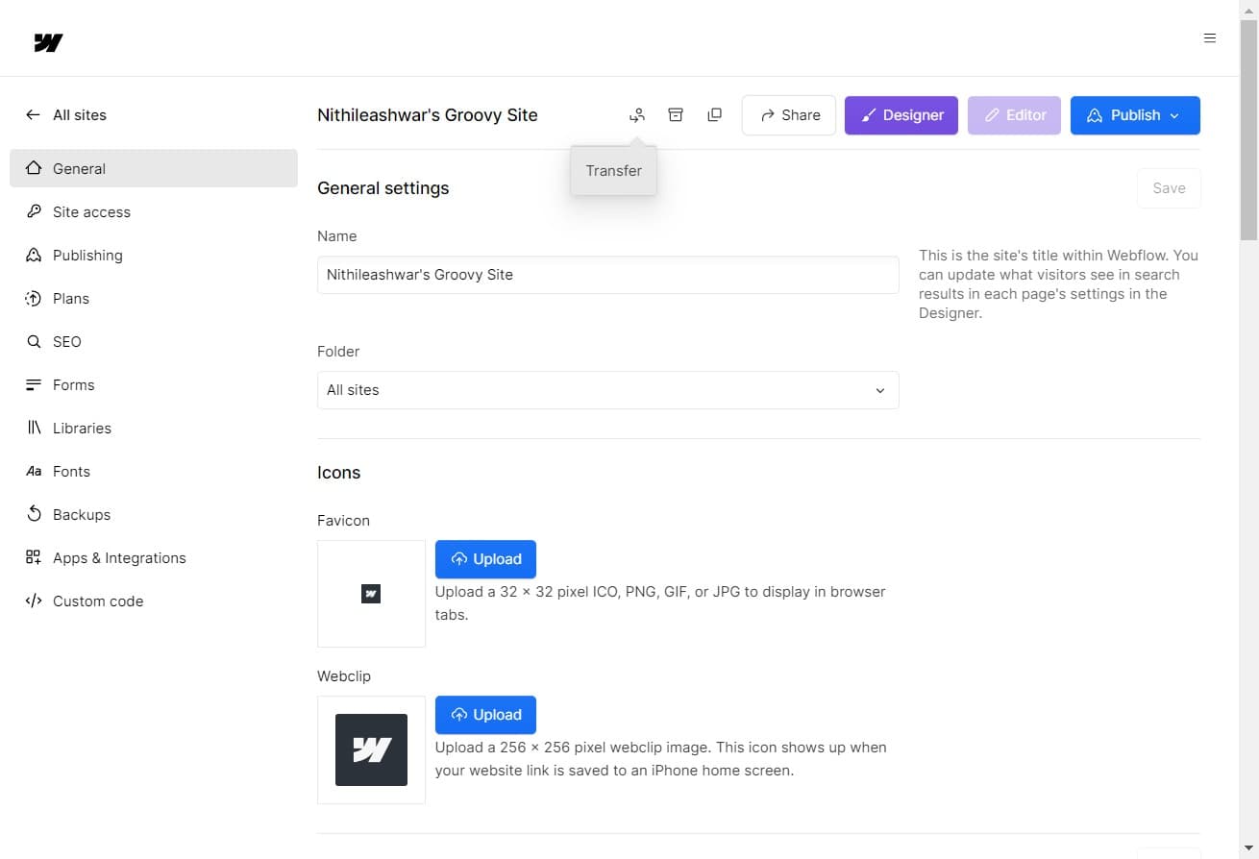Click inside the site Name field
This screenshot has height=859, width=1259.
coord(607,275)
